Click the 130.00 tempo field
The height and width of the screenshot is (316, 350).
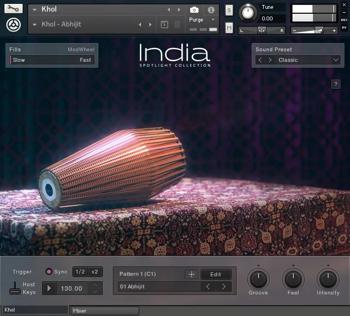coord(71,288)
